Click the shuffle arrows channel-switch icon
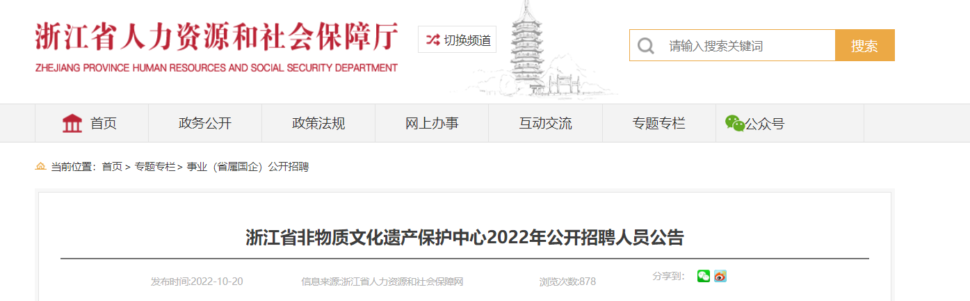 point(433,40)
